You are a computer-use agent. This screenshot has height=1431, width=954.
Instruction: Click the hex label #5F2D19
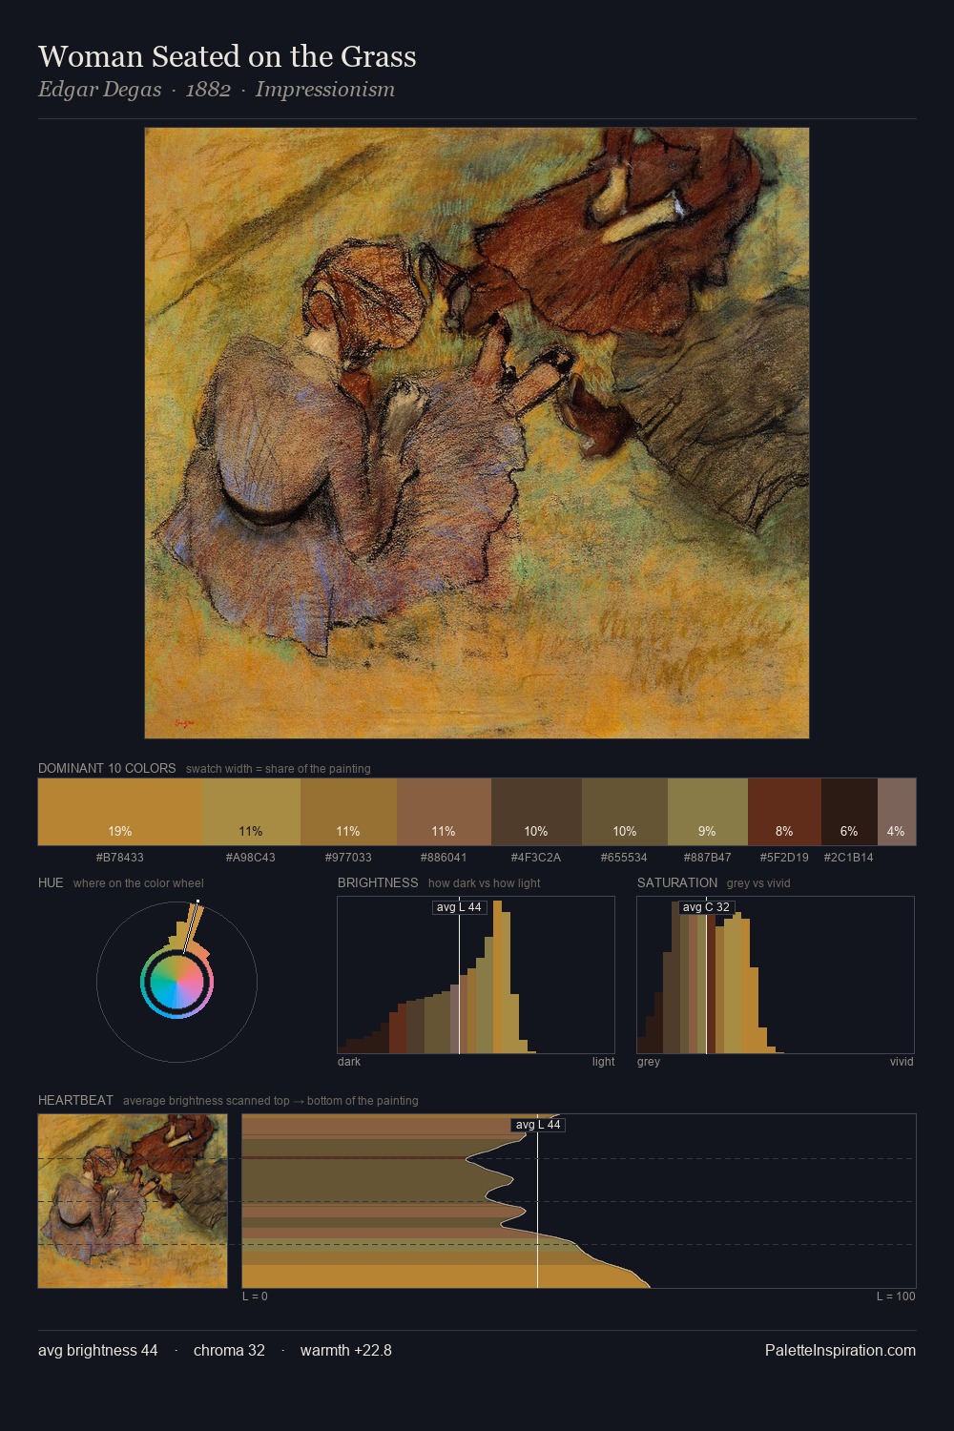784,858
